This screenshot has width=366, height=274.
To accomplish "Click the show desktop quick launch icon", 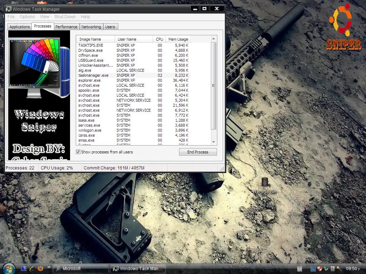I will (24, 268).
